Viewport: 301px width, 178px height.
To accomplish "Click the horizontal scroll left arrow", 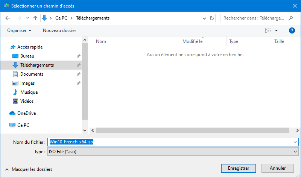I will pyautogui.click(x=93, y=130).
